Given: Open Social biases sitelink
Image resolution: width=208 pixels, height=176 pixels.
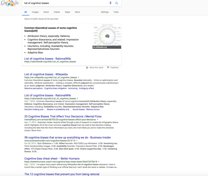Looking at the screenshot, I should click(79, 109).
